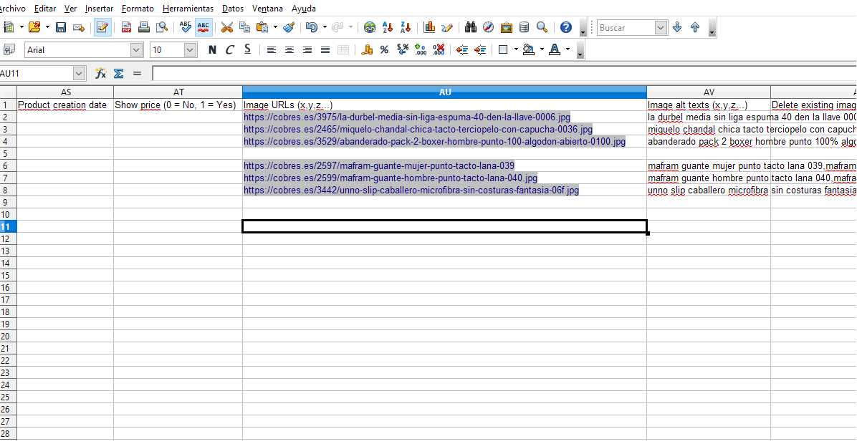Open Data Sources database icon
Viewport: 857px width, 444px height.
pyautogui.click(x=524, y=27)
